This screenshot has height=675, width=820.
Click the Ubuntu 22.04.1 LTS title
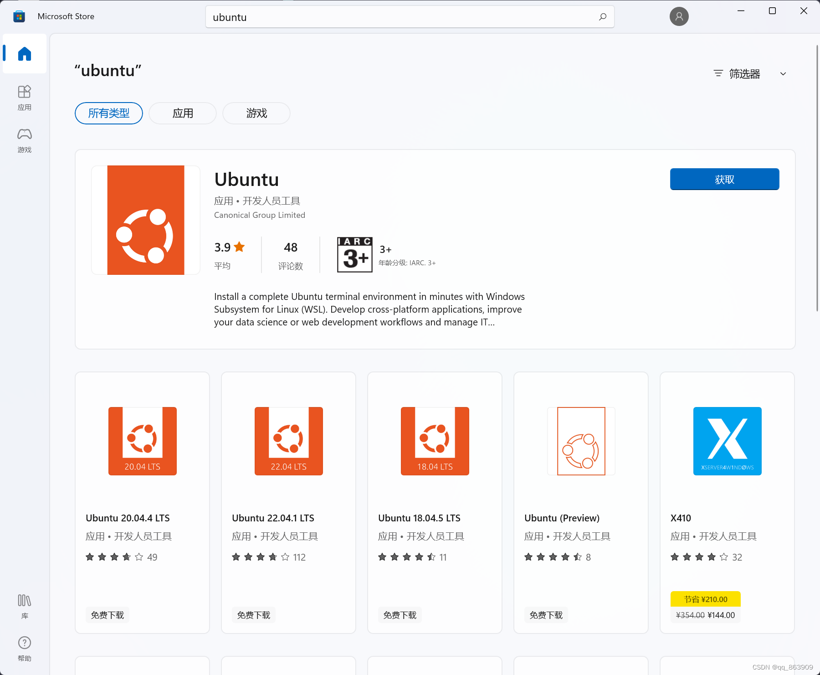coord(273,518)
